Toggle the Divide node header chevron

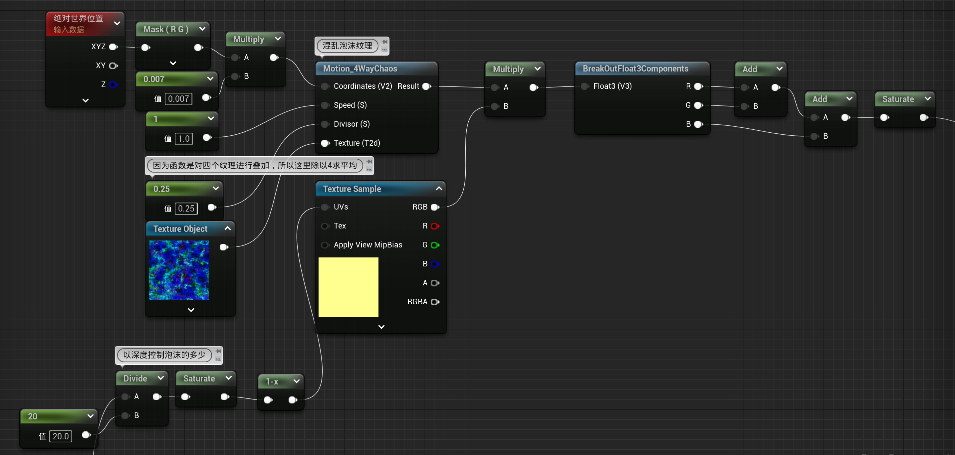[x=161, y=378]
